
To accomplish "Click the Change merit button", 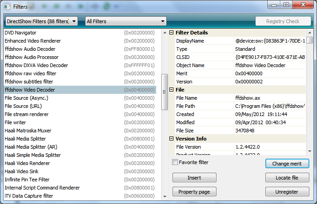I will coord(287,164).
